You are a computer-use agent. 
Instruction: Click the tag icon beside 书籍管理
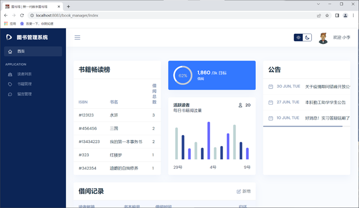(x=10, y=84)
